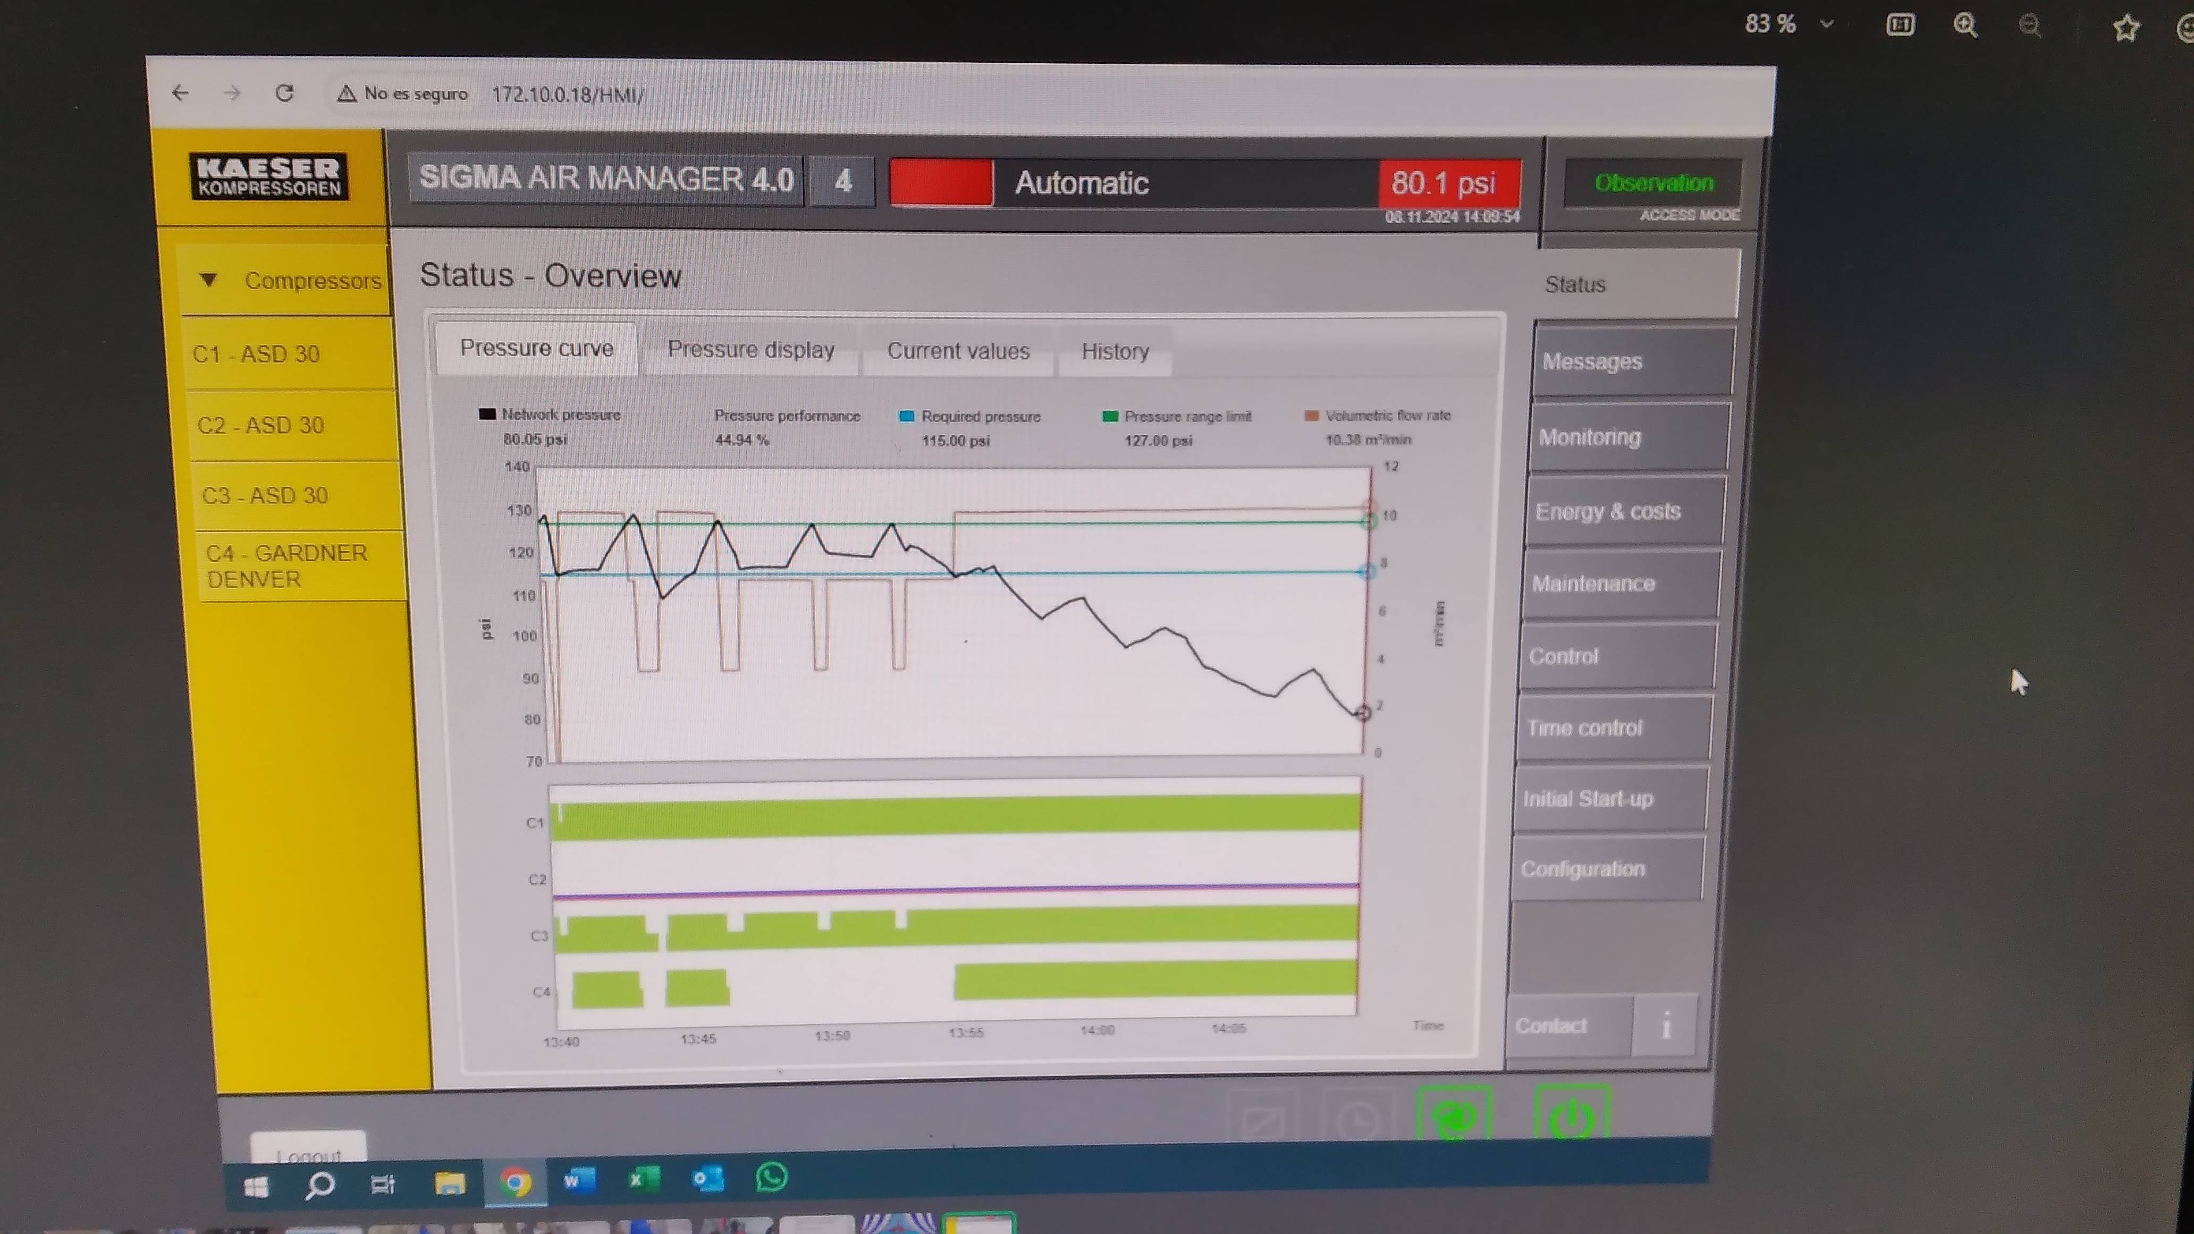Click the Observation access mode button
This screenshot has height=1234, width=2194.
pyautogui.click(x=1653, y=182)
